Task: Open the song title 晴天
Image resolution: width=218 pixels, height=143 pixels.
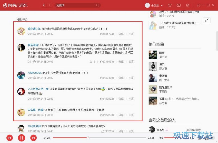Action: click(162, 53)
